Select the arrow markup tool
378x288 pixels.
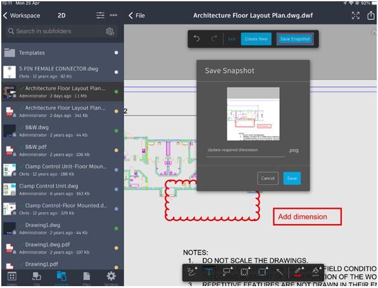point(280,272)
